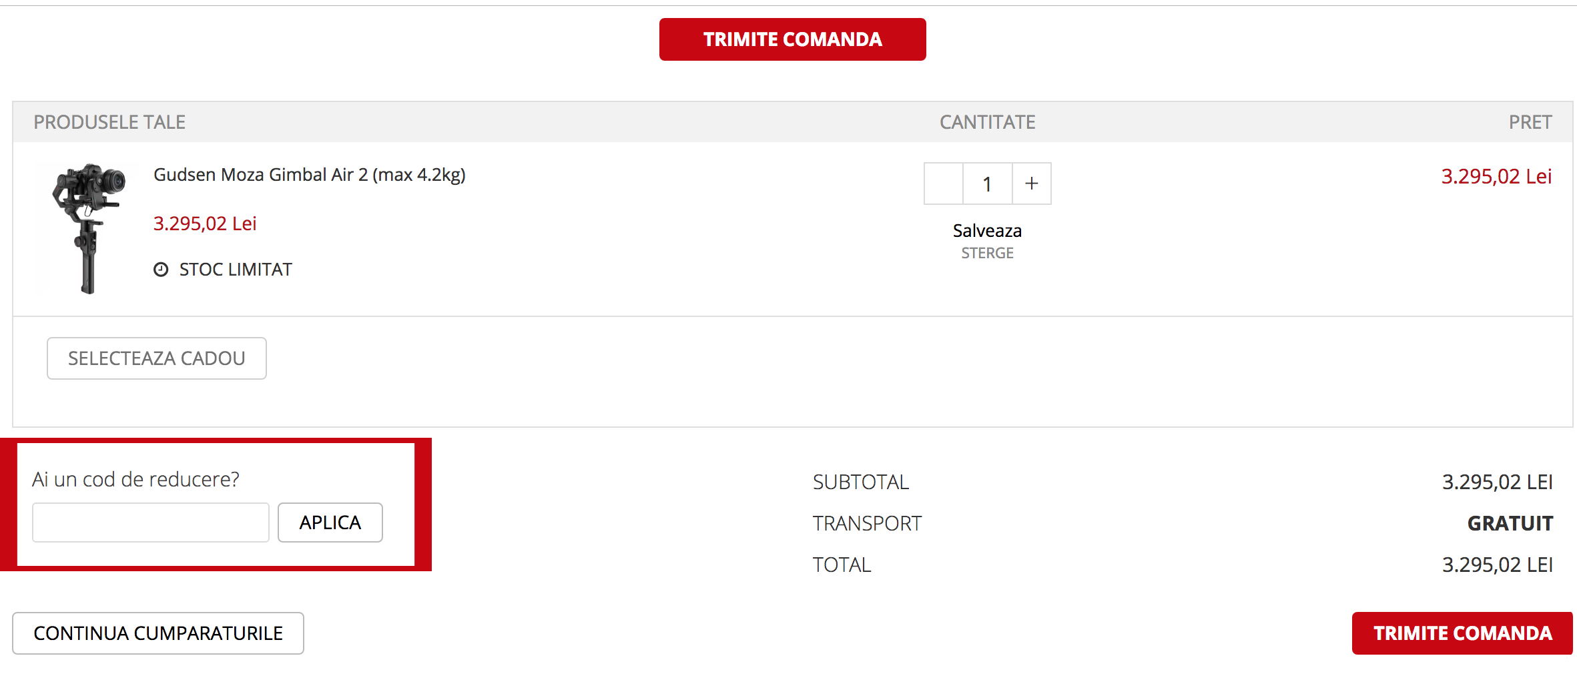Open the Gudsen Moza gimbal product thumbnail
1577x678 pixels.
pos(88,228)
